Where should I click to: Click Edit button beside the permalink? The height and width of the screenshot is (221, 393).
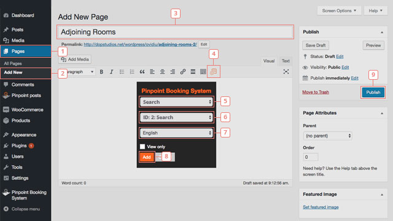(x=204, y=44)
